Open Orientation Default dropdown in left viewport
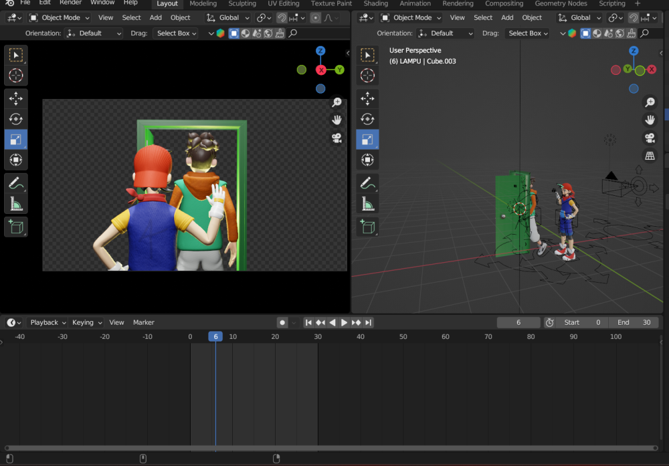Image resolution: width=669 pixels, height=466 pixels. pos(94,33)
